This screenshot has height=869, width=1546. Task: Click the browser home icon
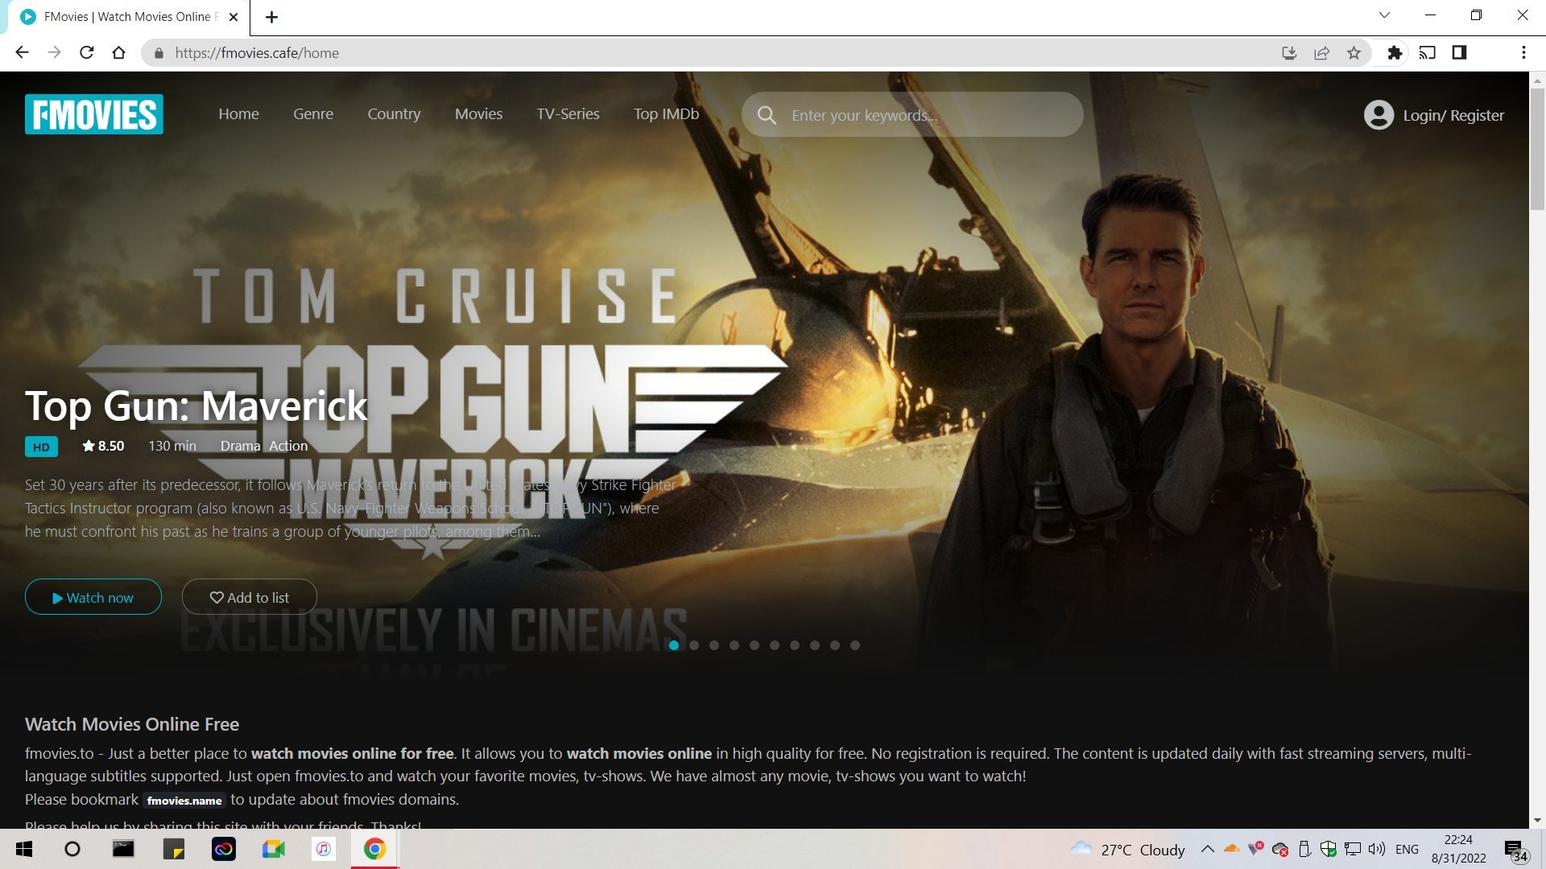pos(119,52)
